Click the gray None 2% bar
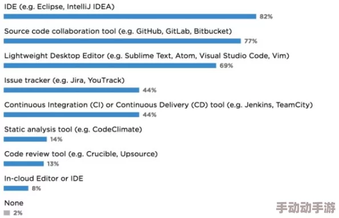 [x=7, y=213]
